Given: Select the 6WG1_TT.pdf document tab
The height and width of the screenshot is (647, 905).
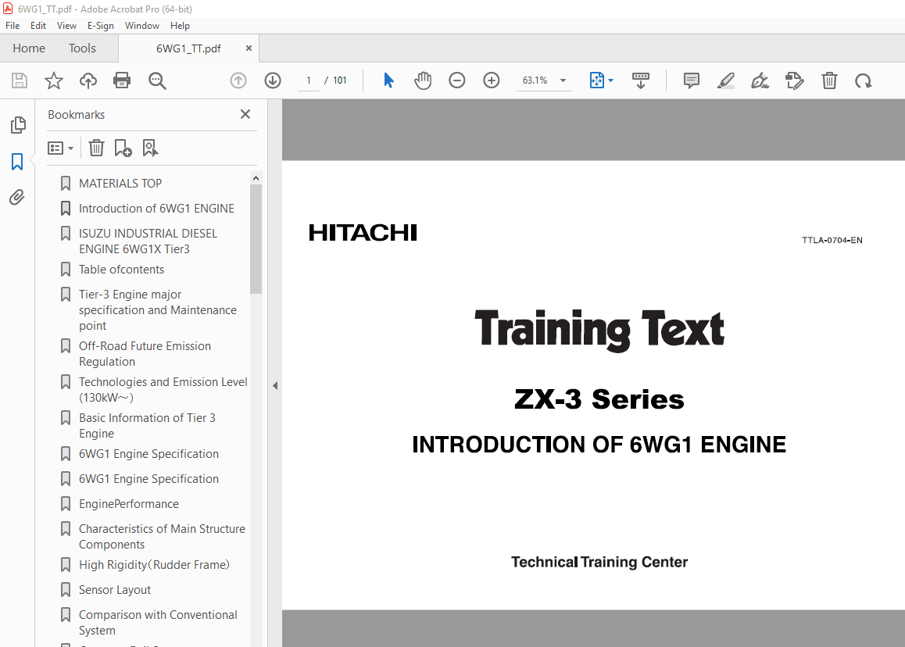Looking at the screenshot, I should point(188,48).
